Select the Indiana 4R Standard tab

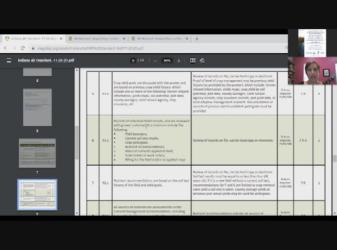coord(31,39)
